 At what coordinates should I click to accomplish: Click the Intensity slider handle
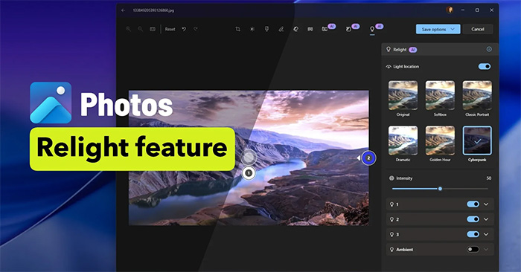pos(441,189)
